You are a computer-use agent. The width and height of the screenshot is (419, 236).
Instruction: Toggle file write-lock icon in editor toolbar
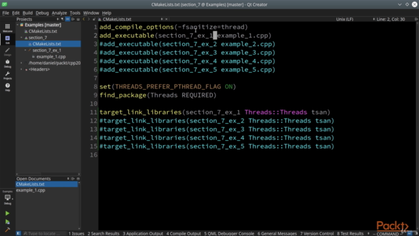pos(94,19)
